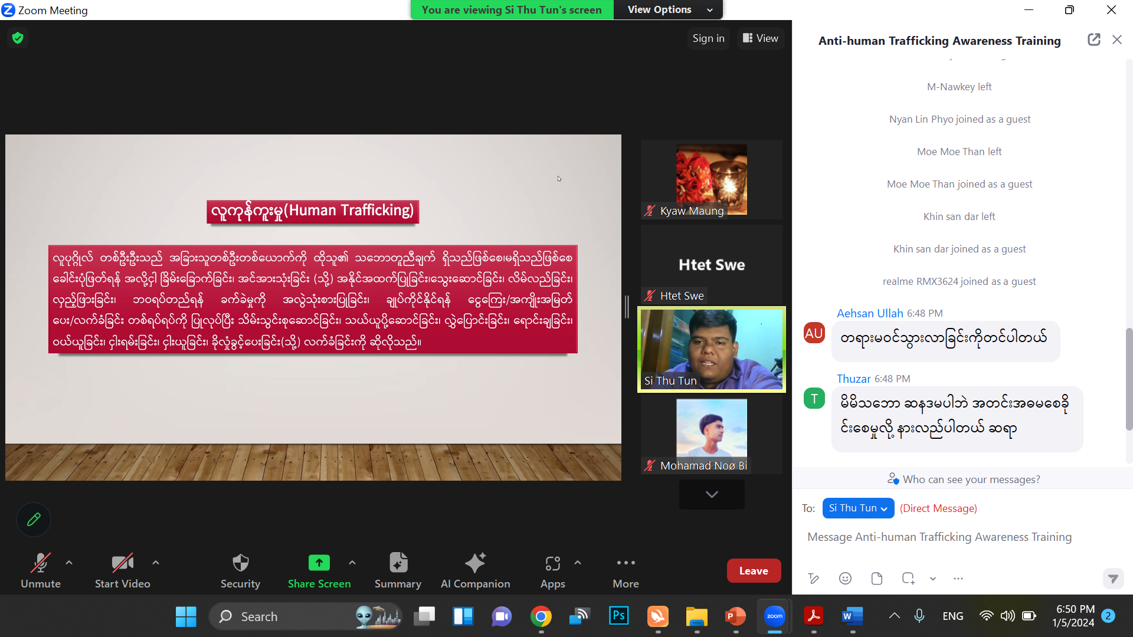Click the green encryption shield icon
The width and height of the screenshot is (1133, 637).
coord(18,38)
